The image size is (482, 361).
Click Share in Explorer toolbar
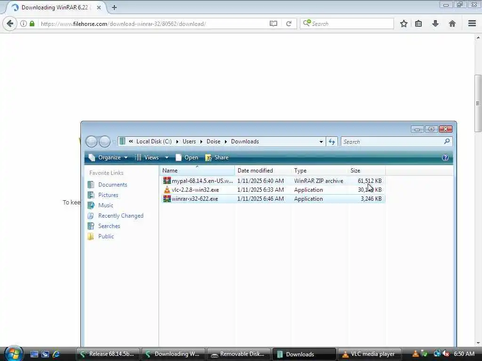(x=217, y=157)
